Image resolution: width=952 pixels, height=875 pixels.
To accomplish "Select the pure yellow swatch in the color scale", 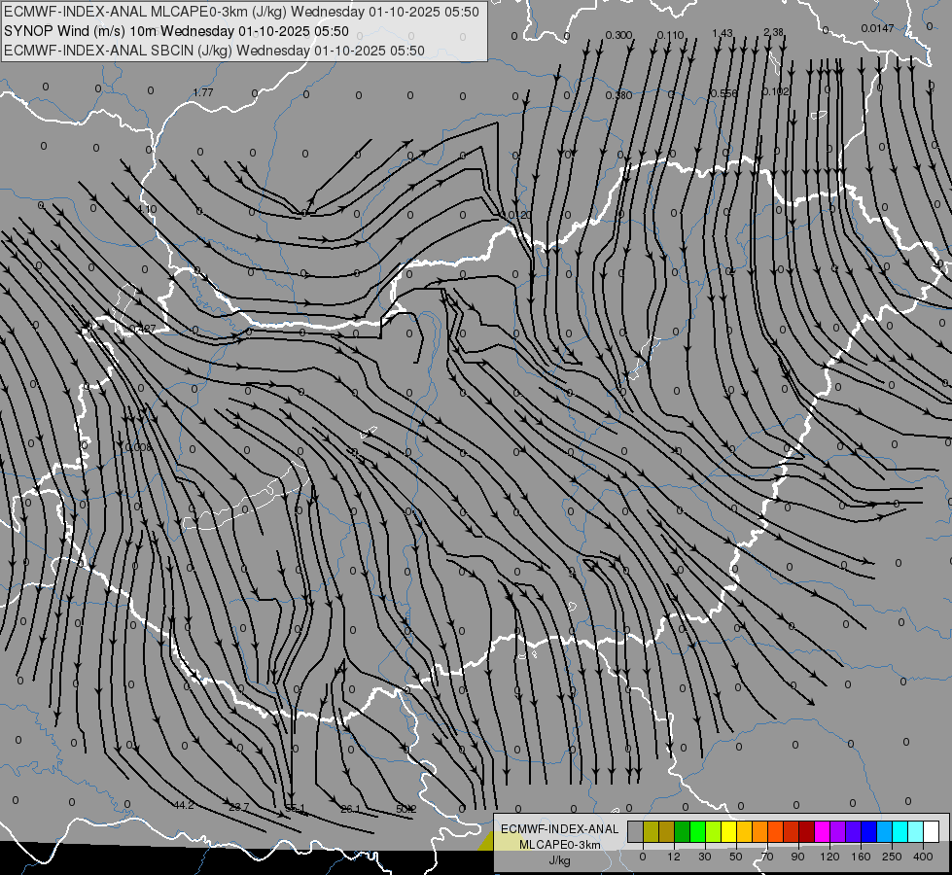I will click(x=729, y=831).
